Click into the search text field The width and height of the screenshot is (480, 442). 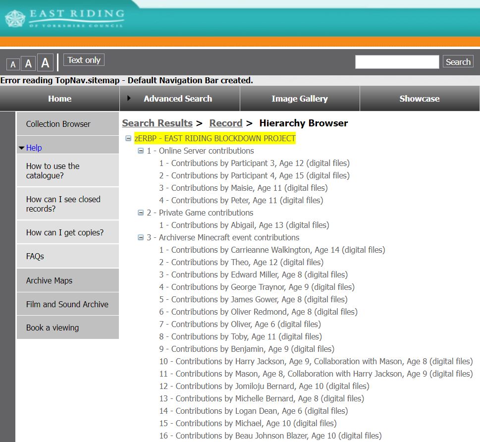click(x=397, y=62)
